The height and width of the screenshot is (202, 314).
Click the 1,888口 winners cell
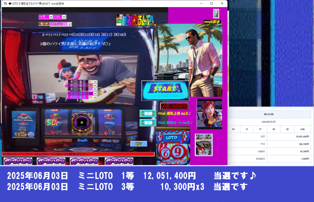[x=247, y=152]
